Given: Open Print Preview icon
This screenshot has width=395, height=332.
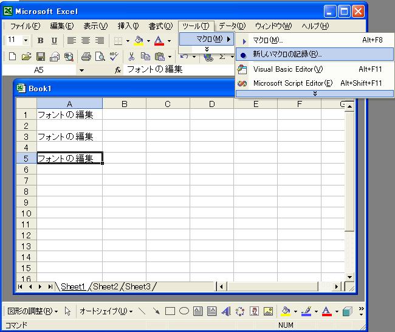Looking at the screenshot, I should pos(100,57).
